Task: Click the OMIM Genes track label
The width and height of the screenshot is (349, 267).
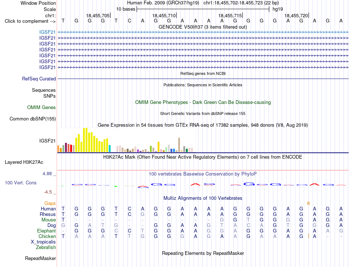Action: (x=42, y=108)
